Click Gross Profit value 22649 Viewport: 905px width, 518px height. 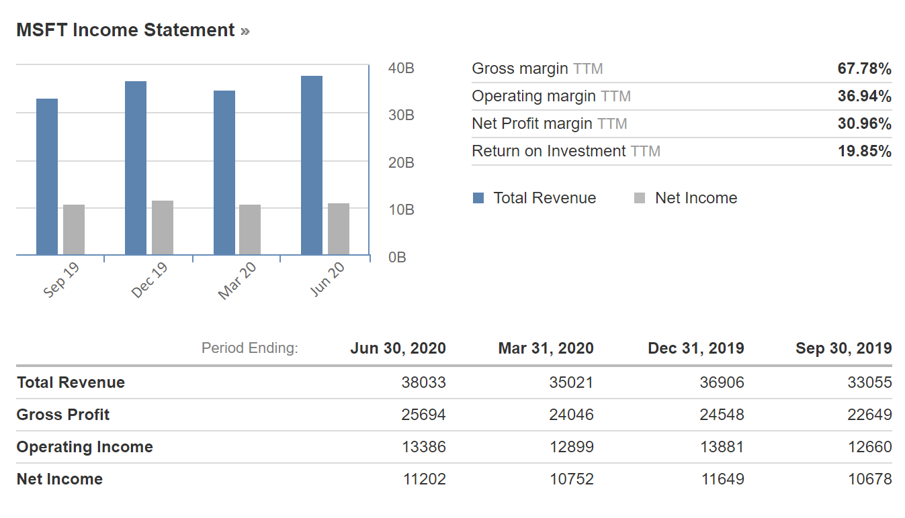point(870,415)
